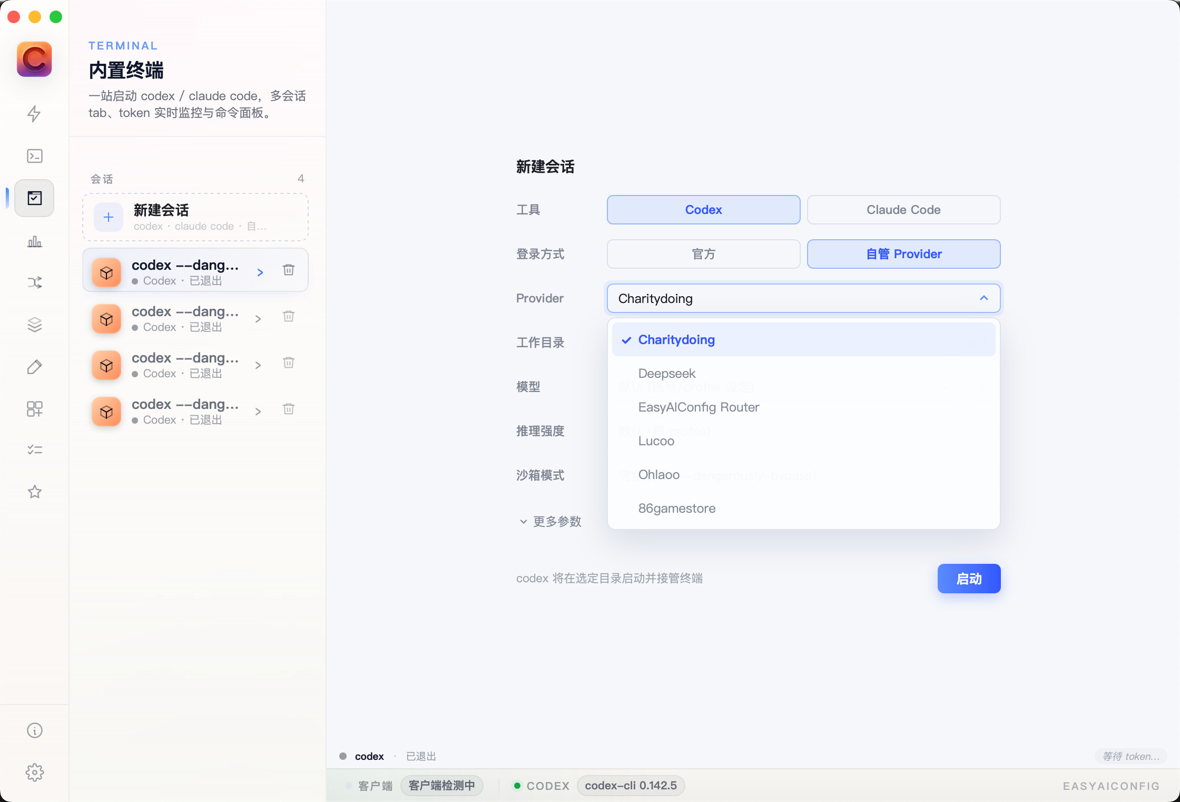Delete the third codex --dang session

(x=289, y=363)
